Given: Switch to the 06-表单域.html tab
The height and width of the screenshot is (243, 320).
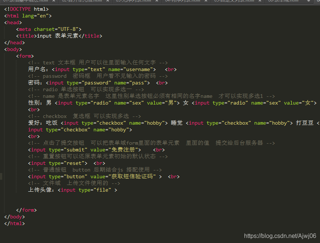Looking at the screenshot, I should [283, 1].
